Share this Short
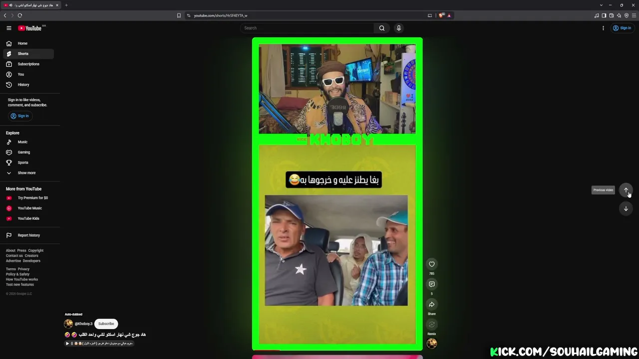Viewport: 639px width, 359px height. [432, 305]
